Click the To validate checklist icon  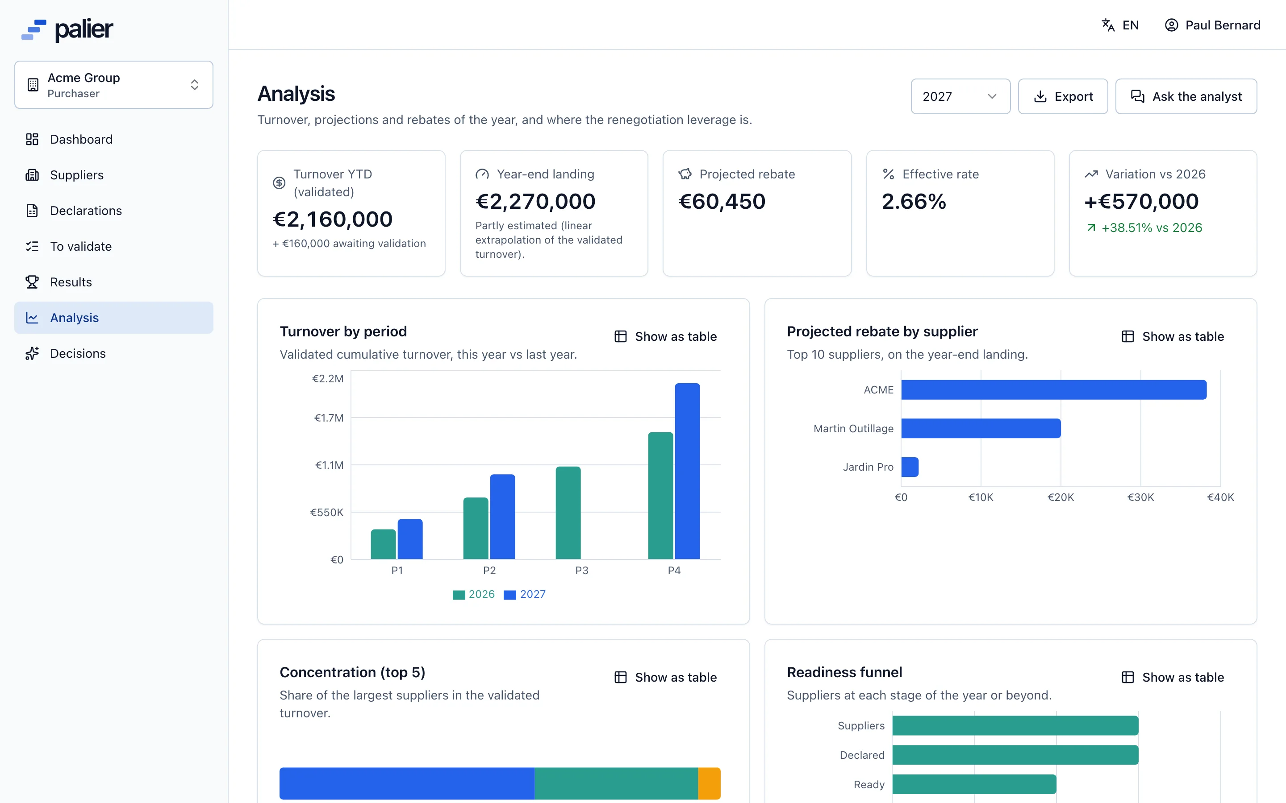pyautogui.click(x=33, y=246)
